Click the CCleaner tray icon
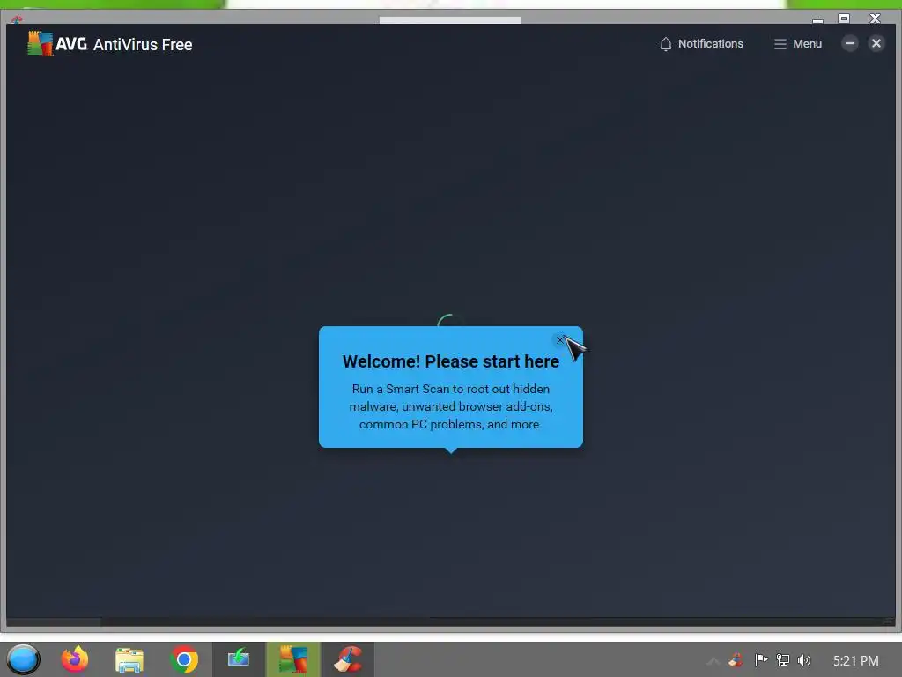Viewport: 902px width, 677px height. pyautogui.click(x=736, y=660)
